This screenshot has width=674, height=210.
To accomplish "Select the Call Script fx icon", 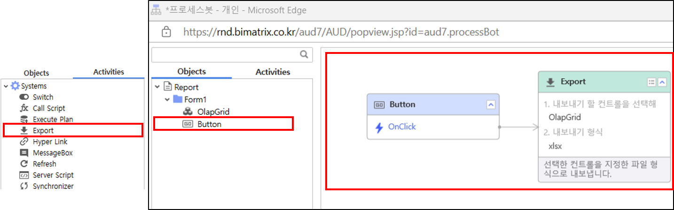I will [24, 108].
